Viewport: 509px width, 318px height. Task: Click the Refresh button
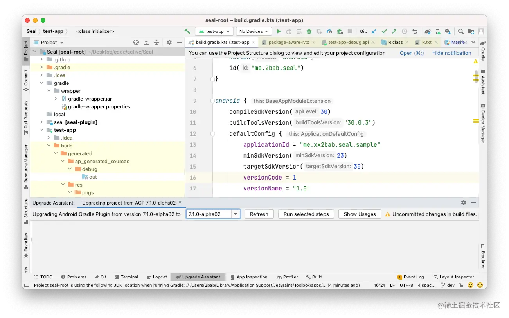[x=259, y=214]
